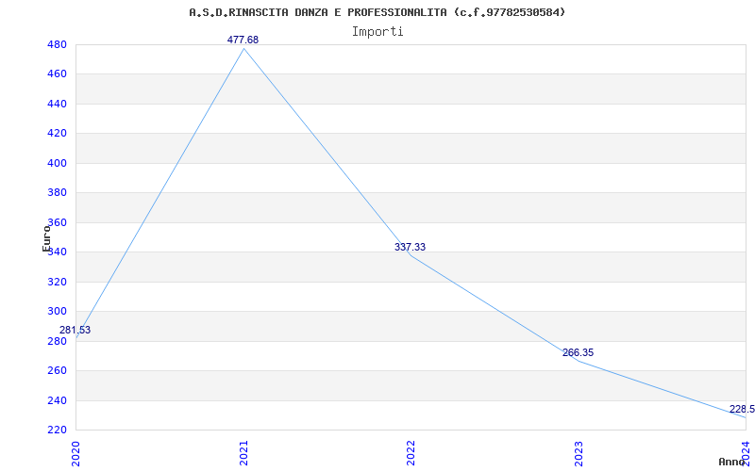Image resolution: width=755 pixels, height=471 pixels.
Task: Select the 2024 x-axis label
Action: pos(746,452)
